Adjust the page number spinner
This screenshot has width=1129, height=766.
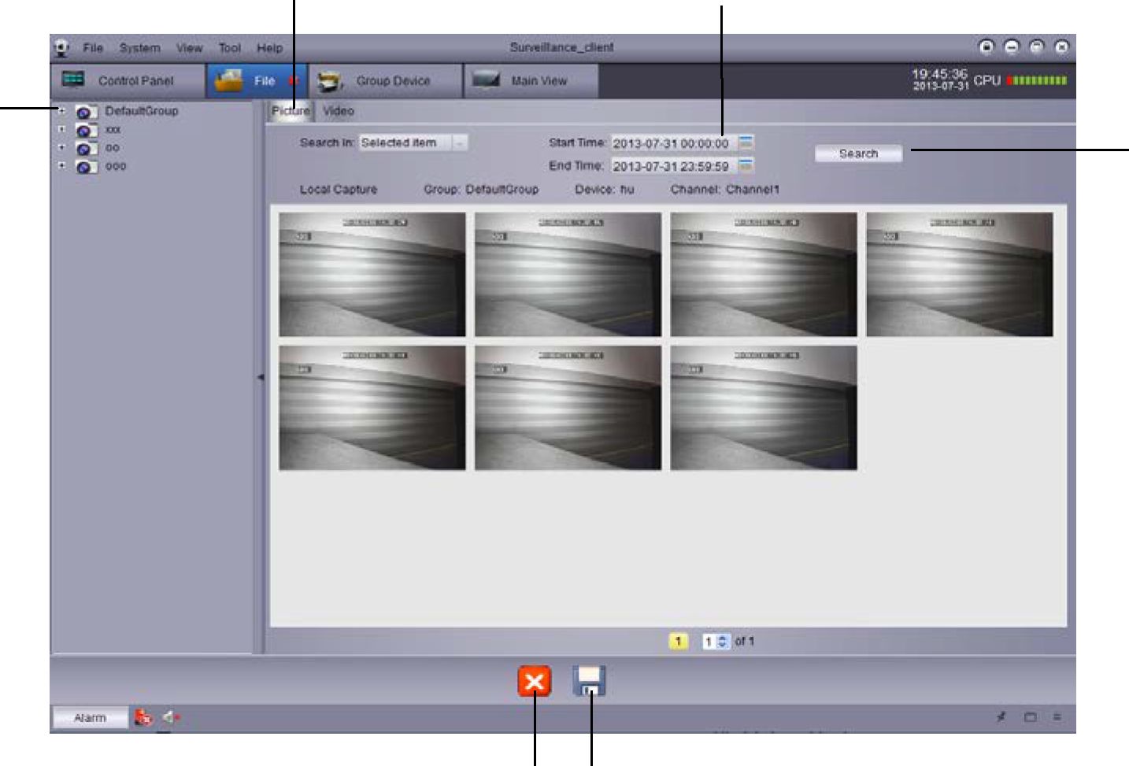722,642
